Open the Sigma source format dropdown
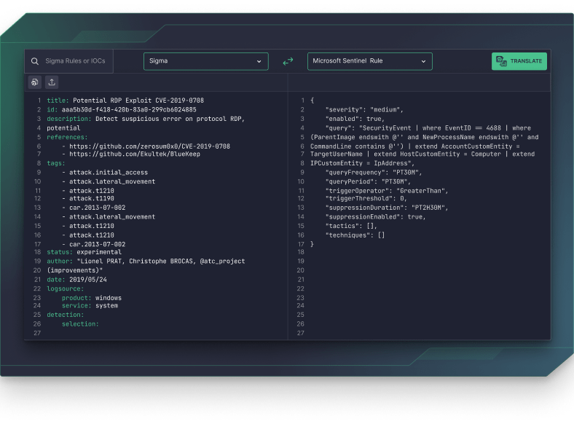Image resolution: width=574 pixels, height=424 pixels. [x=205, y=61]
